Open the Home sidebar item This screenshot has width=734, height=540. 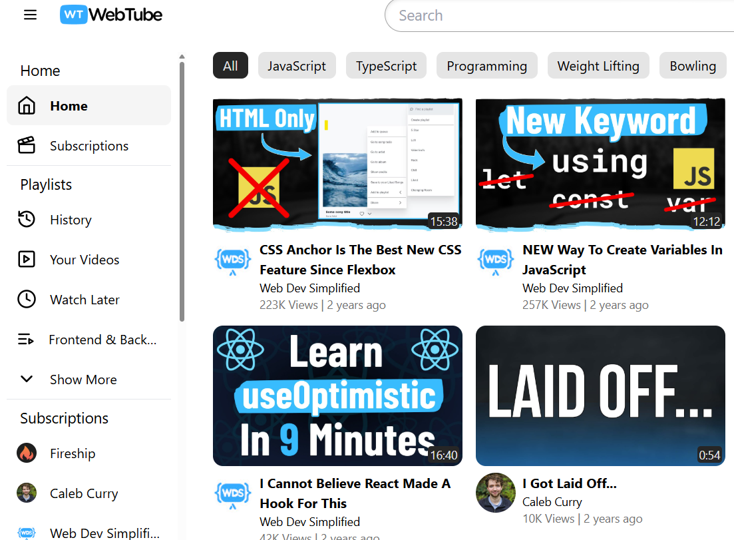(x=89, y=105)
